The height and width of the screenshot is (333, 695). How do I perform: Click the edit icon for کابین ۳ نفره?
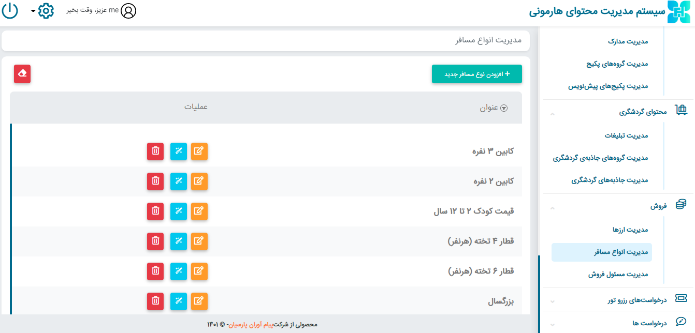click(199, 151)
